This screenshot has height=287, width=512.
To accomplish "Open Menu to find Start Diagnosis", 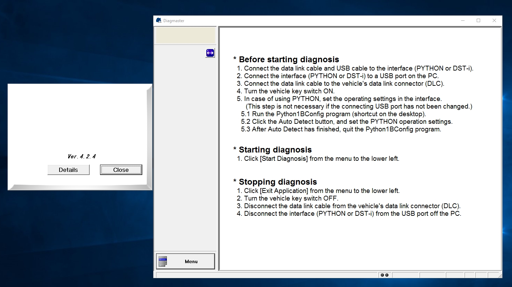I will coord(186,261).
